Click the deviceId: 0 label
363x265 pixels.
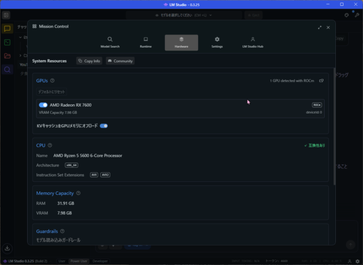coord(314,112)
